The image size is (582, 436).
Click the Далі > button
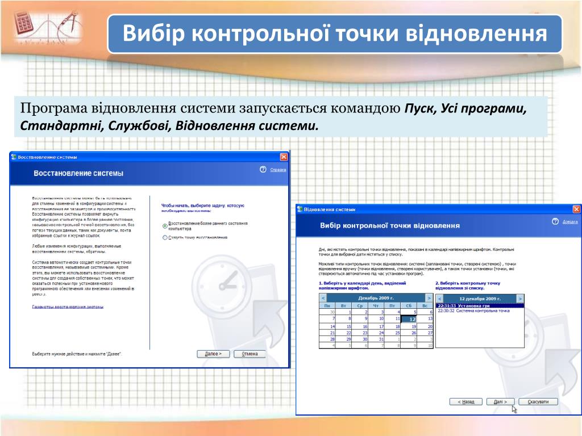pos(500,401)
